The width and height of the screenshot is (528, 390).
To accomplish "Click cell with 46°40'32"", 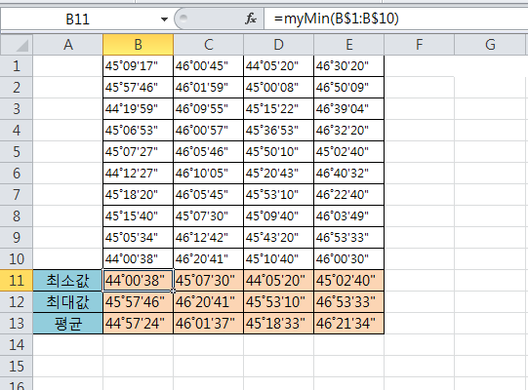I will point(348,174).
